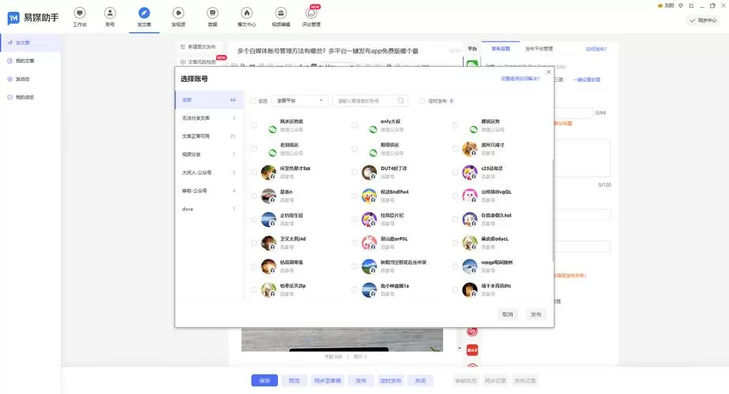729x394 pixels.
Task: Click the avatar of wpgp account
Action: [x=470, y=266]
